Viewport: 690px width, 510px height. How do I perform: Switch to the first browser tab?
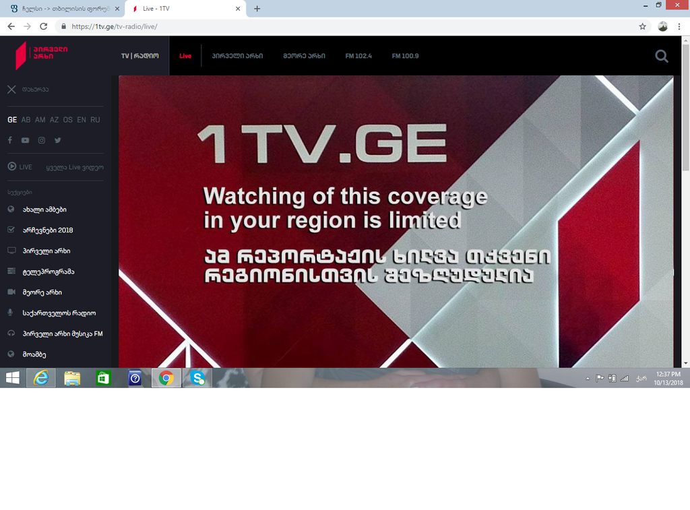pos(63,8)
